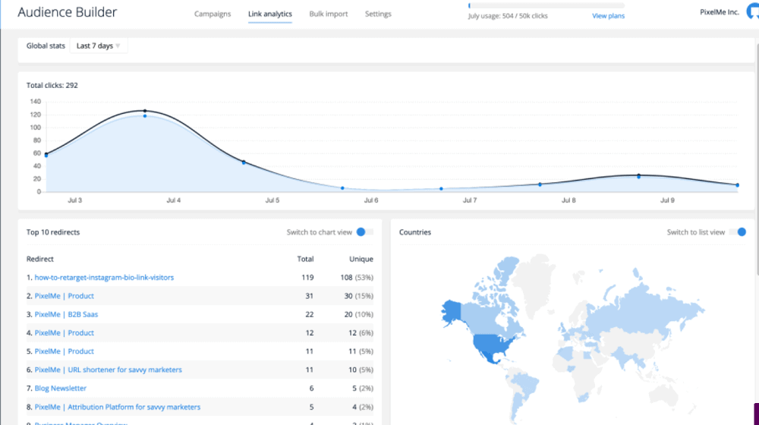Open the PixelMe | Product redirect with 12 total clicks
This screenshot has width=759, height=425.
coord(64,332)
